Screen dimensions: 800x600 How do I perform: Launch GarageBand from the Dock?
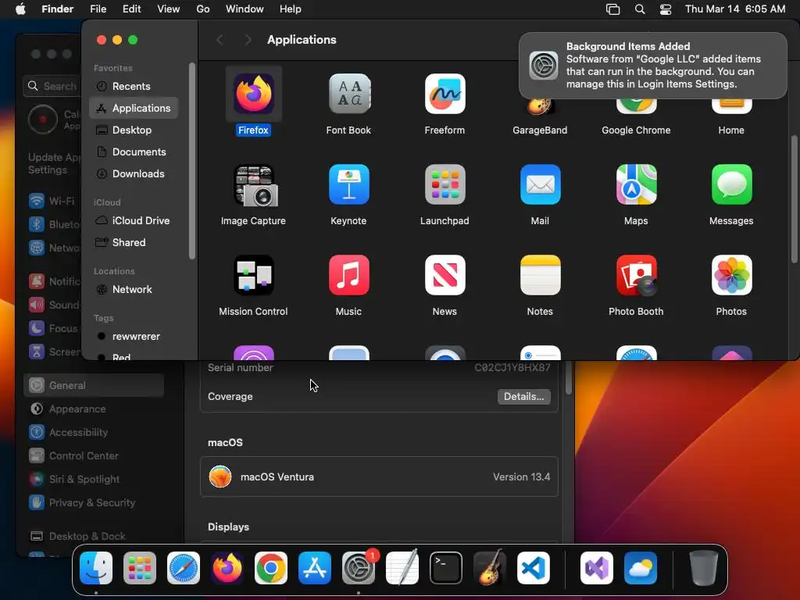[x=490, y=568]
